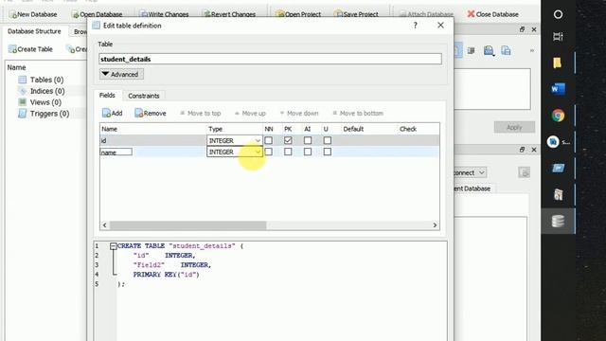
Task: Click Move to top button
Action: tap(200, 114)
